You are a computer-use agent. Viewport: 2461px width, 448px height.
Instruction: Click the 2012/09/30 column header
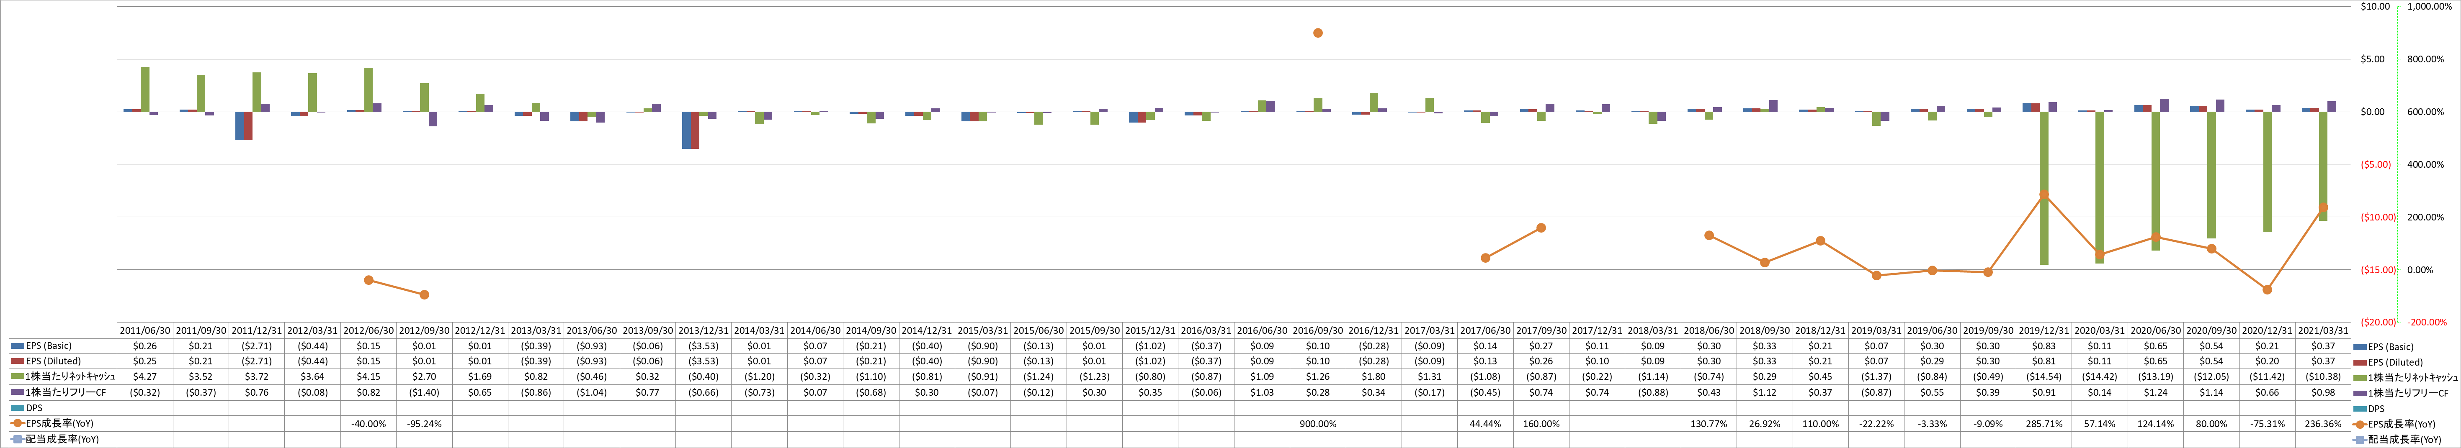[x=424, y=330]
